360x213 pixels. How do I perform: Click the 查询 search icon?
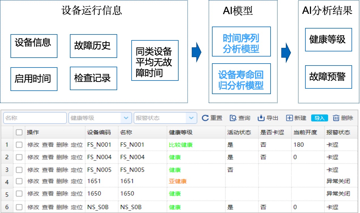coord(233,118)
